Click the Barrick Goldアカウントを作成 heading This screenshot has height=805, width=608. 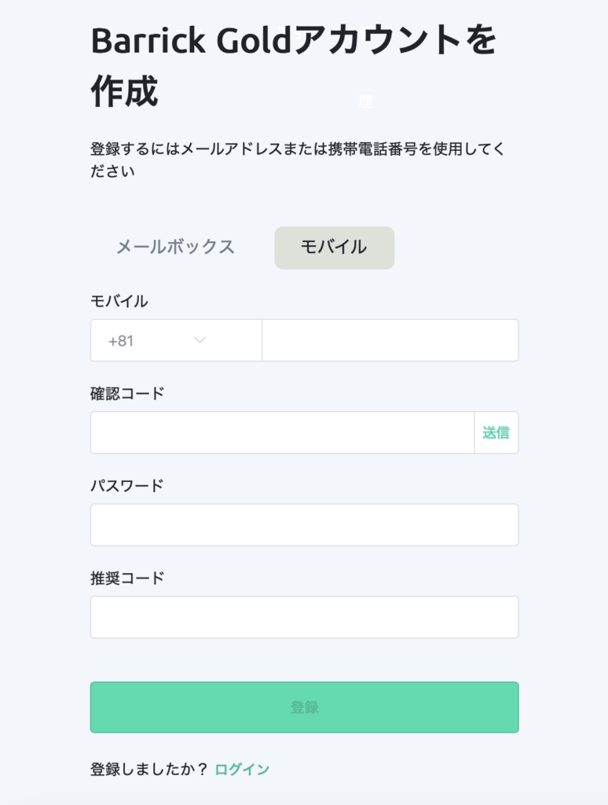(x=293, y=65)
